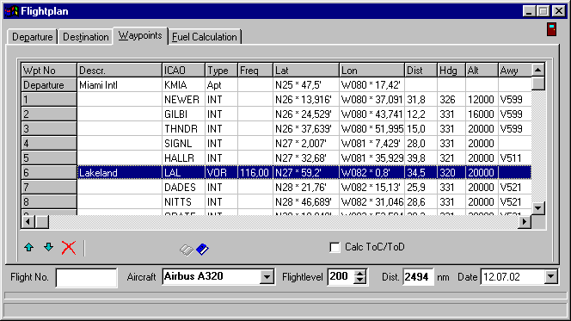
Task: Click the V511 airway cell
Action: (x=515, y=157)
